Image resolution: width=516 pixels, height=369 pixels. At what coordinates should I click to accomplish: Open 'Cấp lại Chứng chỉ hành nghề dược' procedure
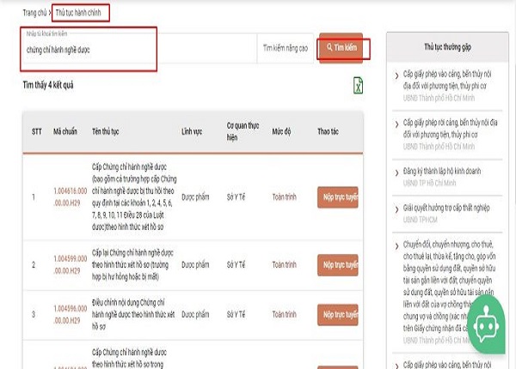tap(132, 264)
